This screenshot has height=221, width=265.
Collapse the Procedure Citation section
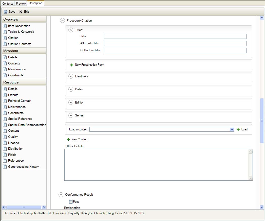(62, 21)
